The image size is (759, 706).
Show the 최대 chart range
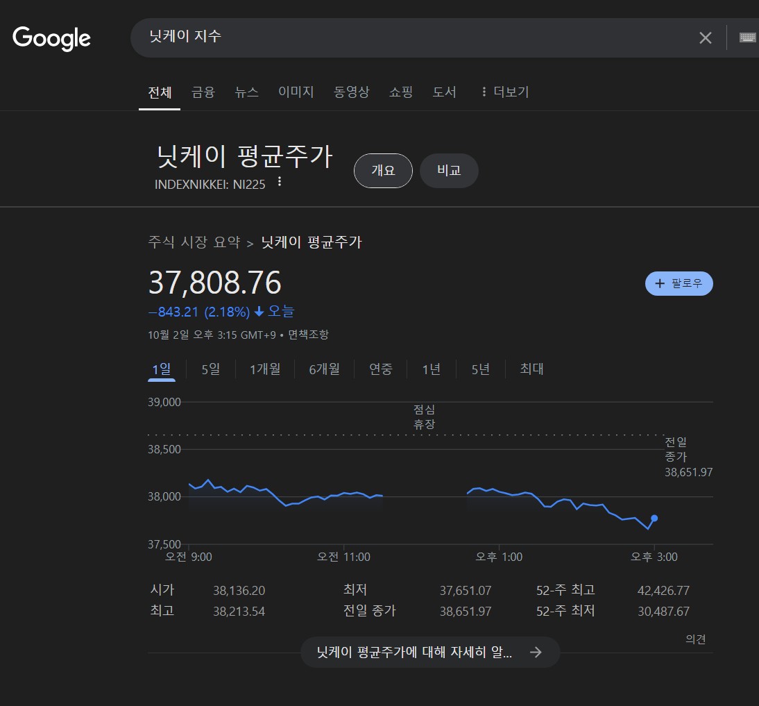click(x=531, y=369)
